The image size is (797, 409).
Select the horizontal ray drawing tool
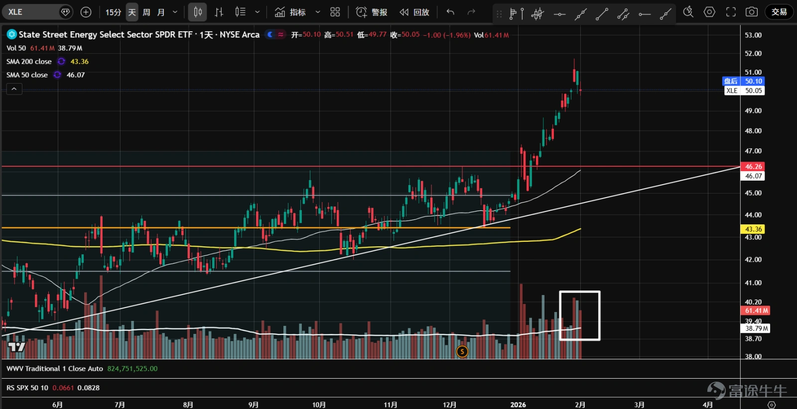click(645, 14)
